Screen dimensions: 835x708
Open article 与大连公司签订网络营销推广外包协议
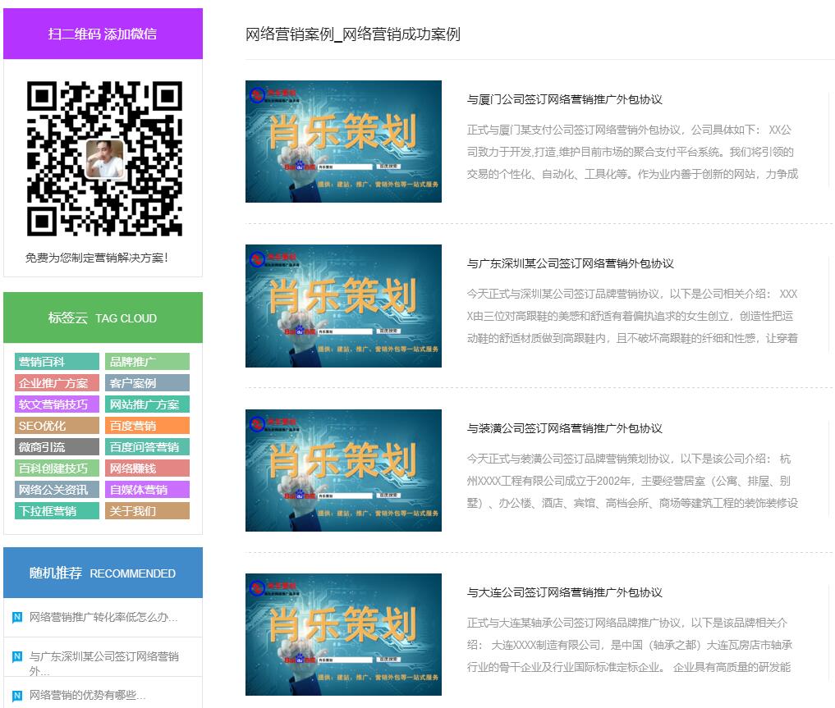564,592
